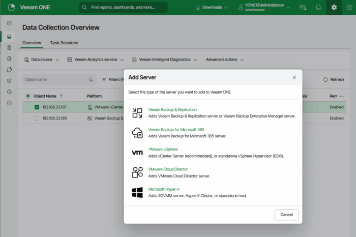
Task: Select Microsoft Hyper-V server type
Action: (x=164, y=189)
